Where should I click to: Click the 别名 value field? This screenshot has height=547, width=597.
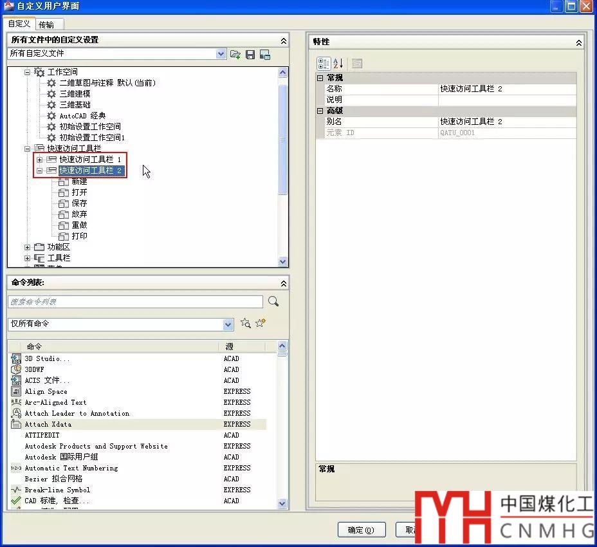507,122
